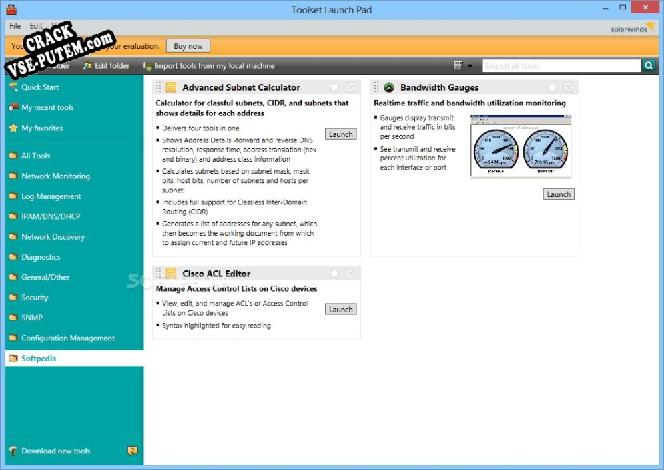Image resolution: width=664 pixels, height=470 pixels.
Task: Click the notification badge beside Download new tools
Action: point(133,451)
